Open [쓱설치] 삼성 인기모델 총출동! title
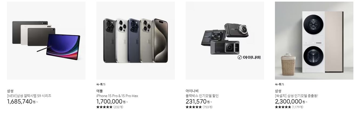 coord(297,96)
